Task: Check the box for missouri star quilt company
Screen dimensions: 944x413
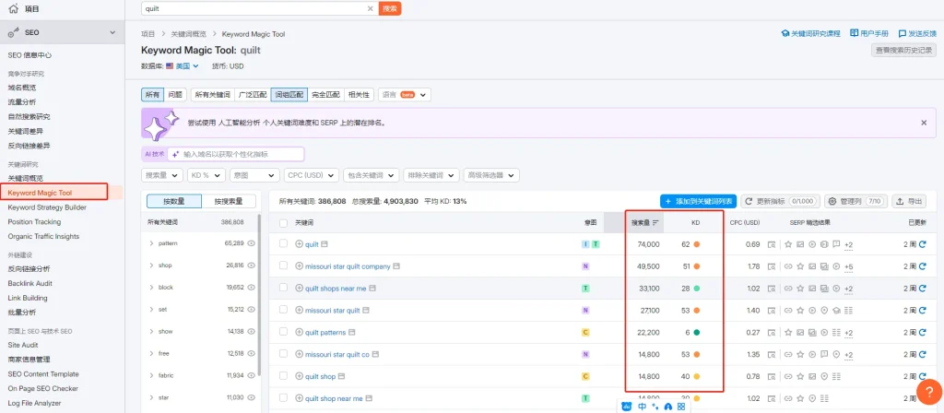Action: click(284, 265)
